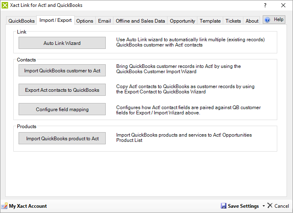Click the window title 'Xact Link for Act! and QuickBooks'
Image resolution: width=293 pixels, height=213 pixels.
(46, 5)
